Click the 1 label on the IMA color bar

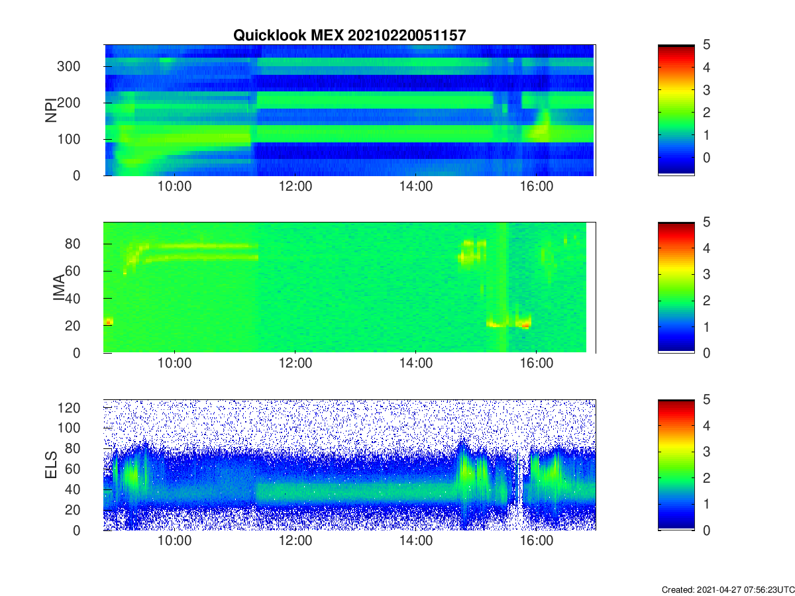click(x=706, y=326)
